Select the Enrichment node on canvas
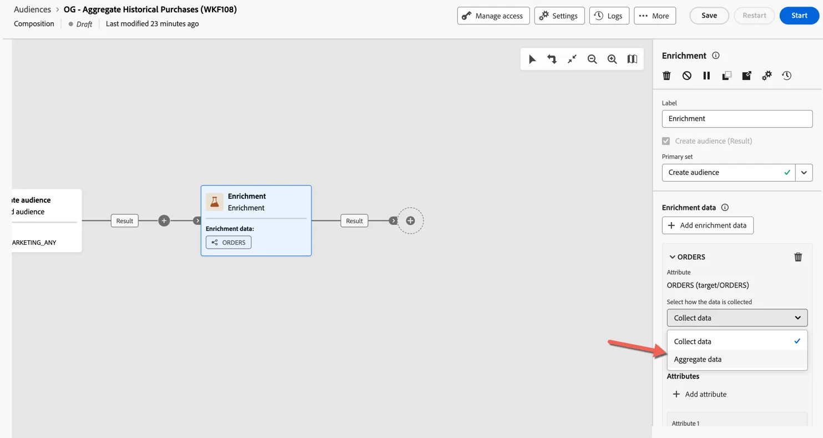The image size is (823, 438). tap(256, 221)
